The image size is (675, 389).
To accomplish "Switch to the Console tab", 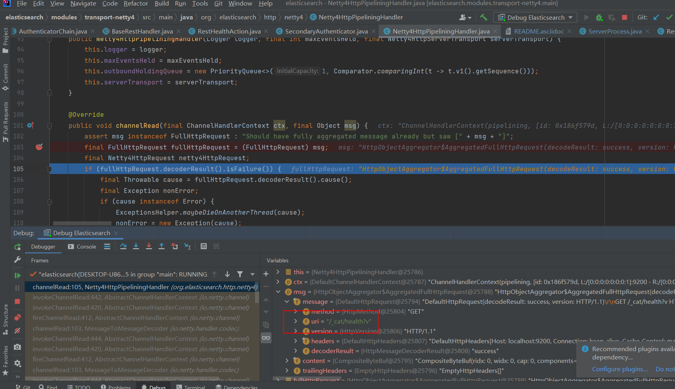I will click(x=82, y=247).
